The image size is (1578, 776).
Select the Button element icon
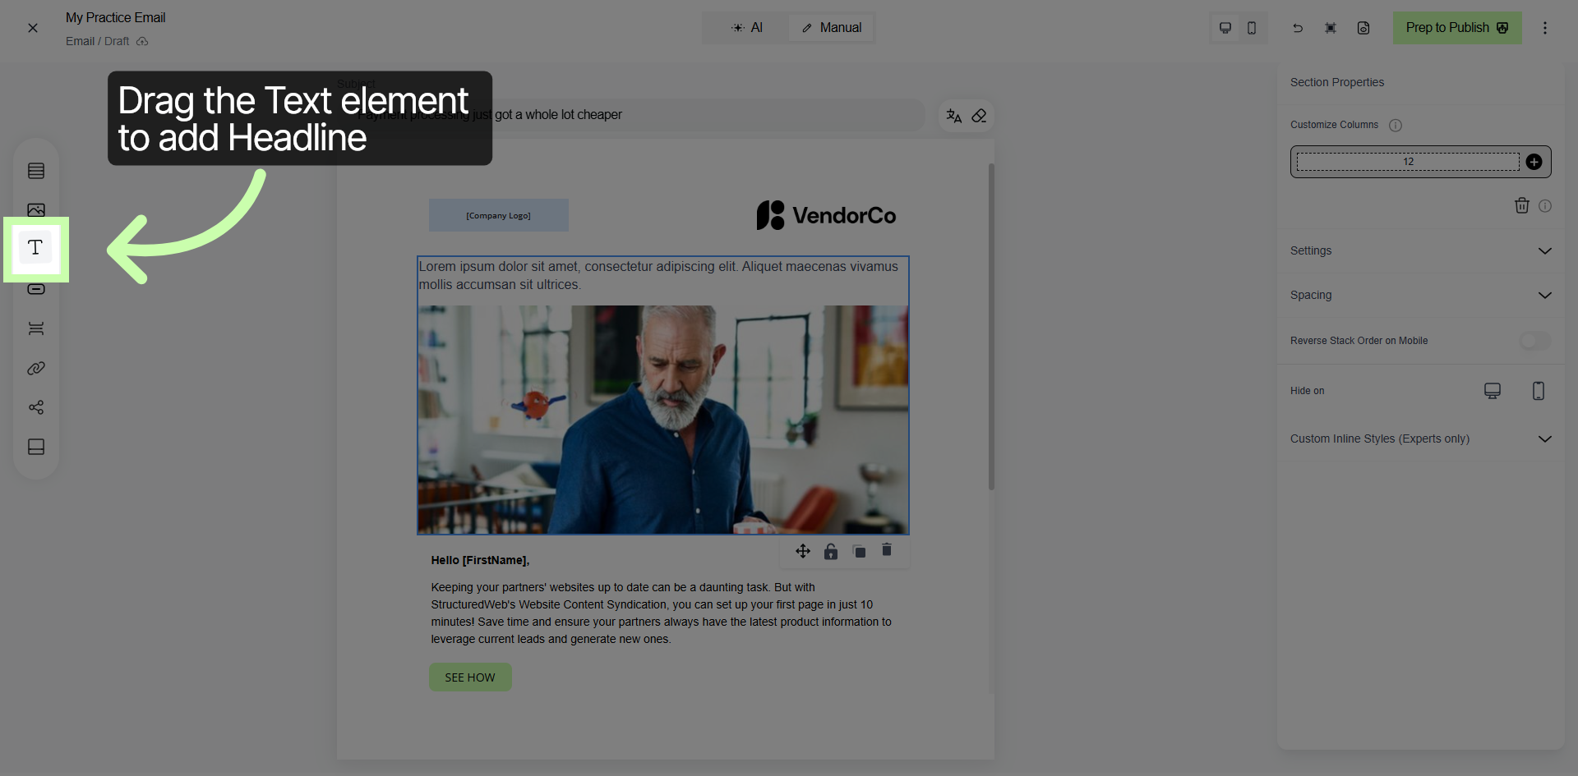point(36,289)
